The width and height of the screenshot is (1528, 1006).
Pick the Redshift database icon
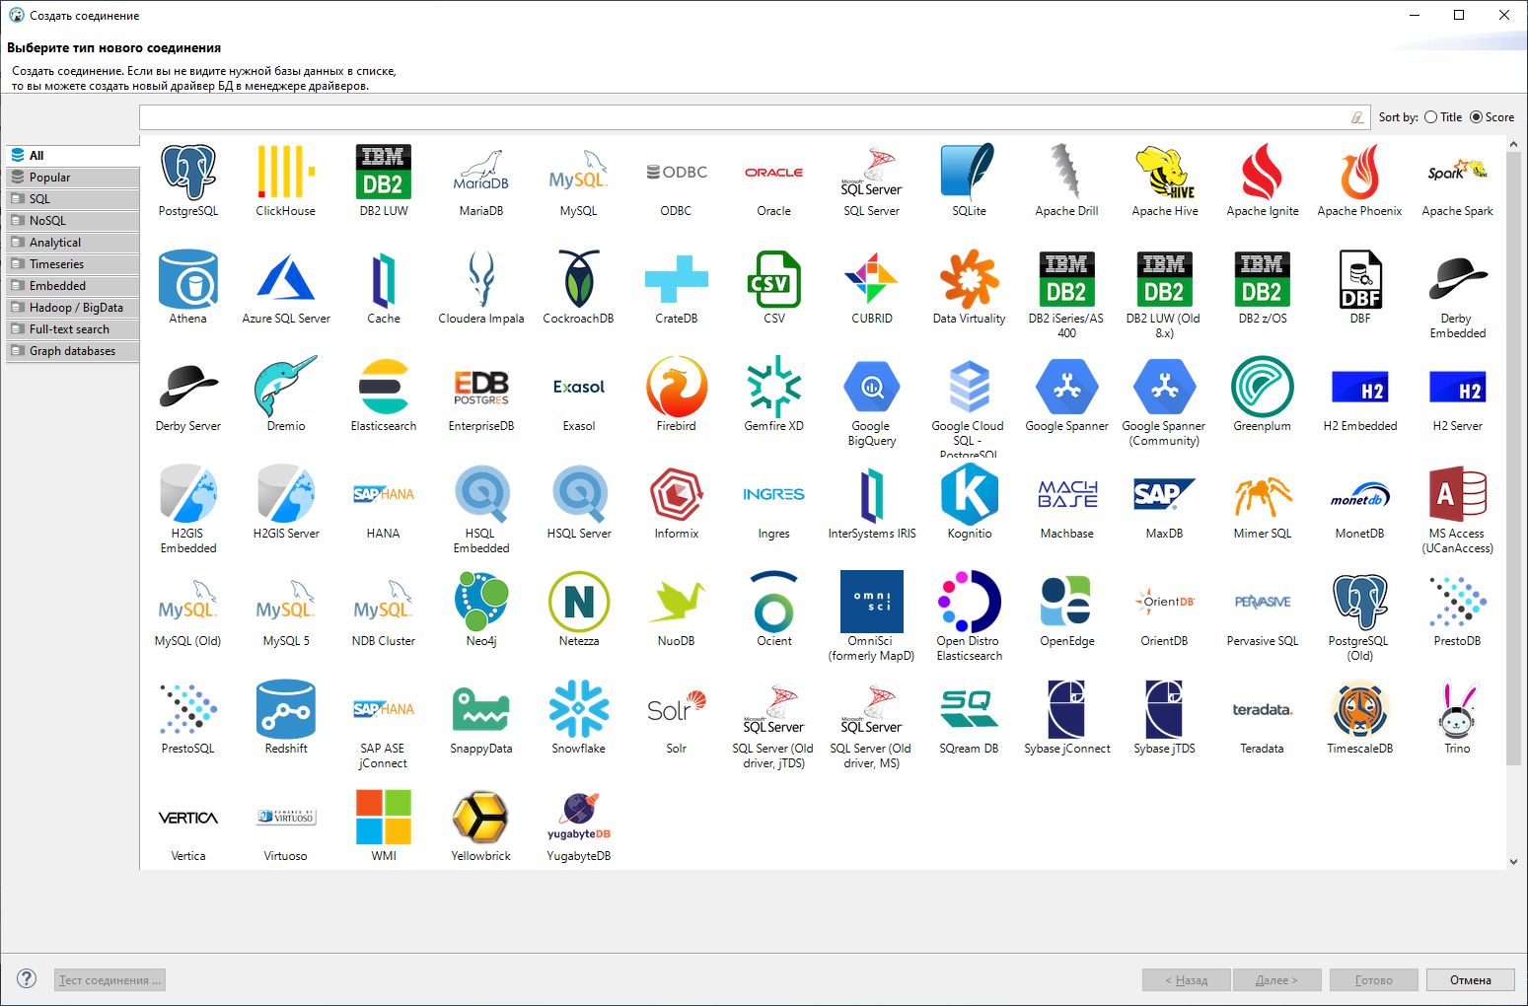click(286, 710)
